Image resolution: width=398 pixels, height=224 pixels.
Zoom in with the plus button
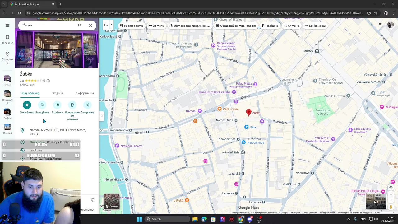click(391, 194)
